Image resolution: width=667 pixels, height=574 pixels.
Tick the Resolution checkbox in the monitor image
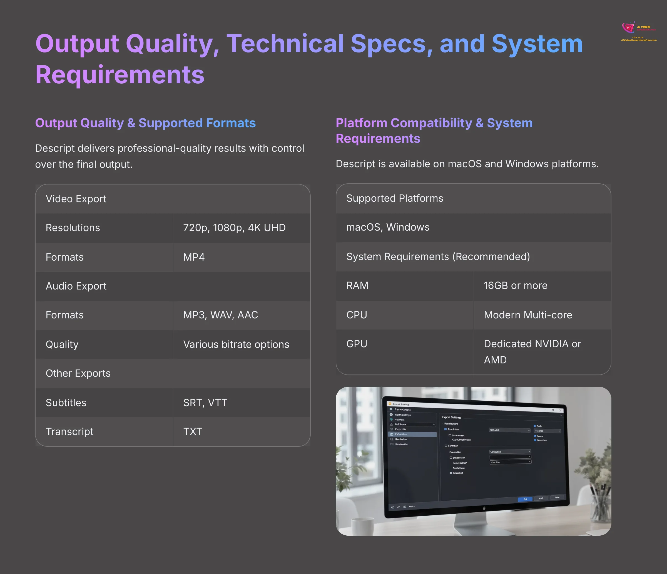(446, 429)
